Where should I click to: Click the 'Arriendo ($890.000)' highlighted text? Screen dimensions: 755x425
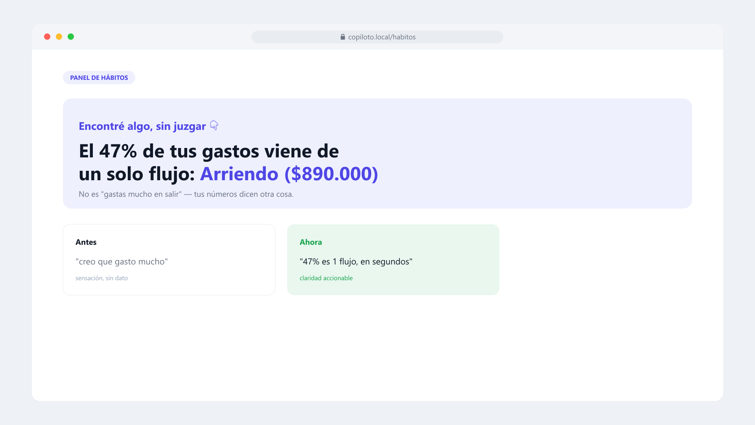pyautogui.click(x=289, y=174)
